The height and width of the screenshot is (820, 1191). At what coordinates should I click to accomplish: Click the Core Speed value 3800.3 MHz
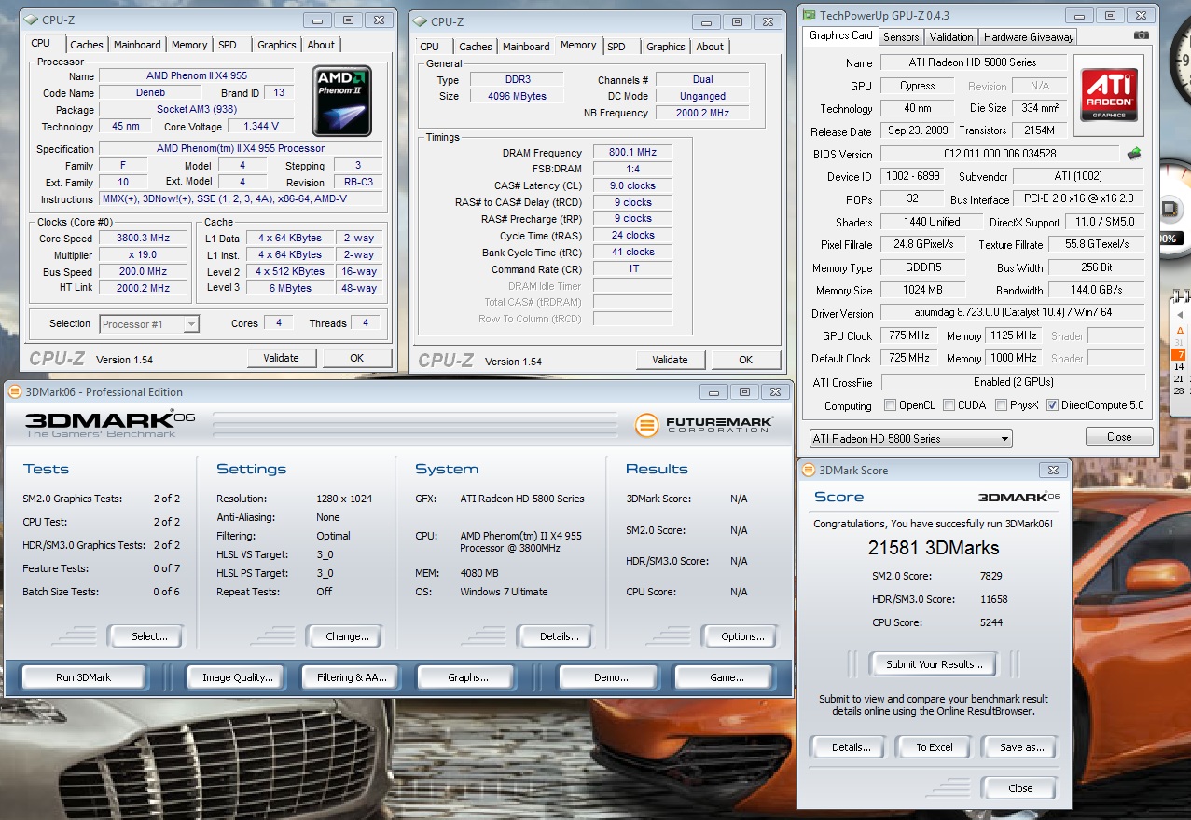(x=144, y=239)
